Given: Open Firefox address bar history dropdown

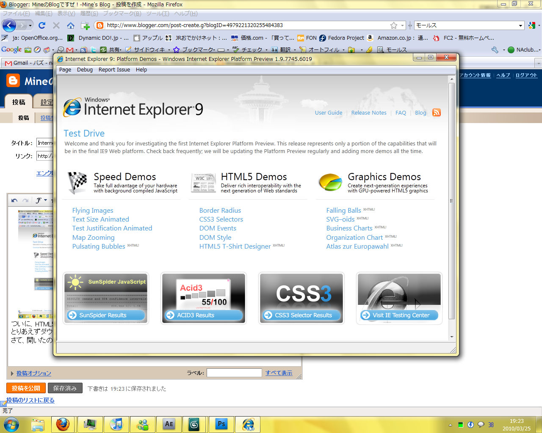Looking at the screenshot, I should pos(402,25).
